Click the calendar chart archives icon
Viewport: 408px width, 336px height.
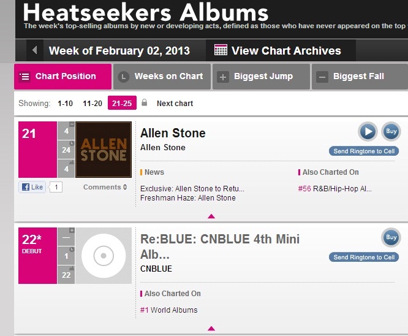pyautogui.click(x=221, y=50)
